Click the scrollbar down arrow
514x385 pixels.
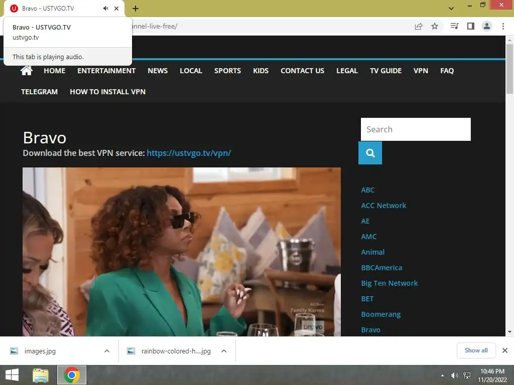[509, 332]
